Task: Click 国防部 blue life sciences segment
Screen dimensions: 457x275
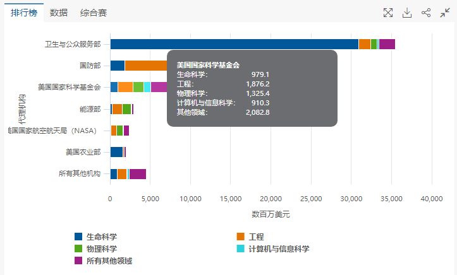Action: coord(118,66)
